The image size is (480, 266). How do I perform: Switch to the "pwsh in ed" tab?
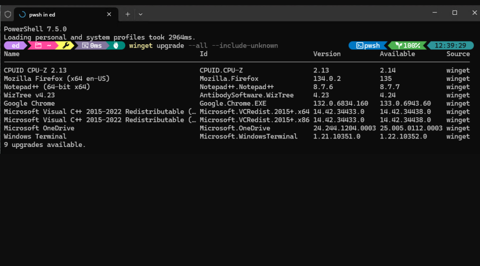[x=66, y=14]
